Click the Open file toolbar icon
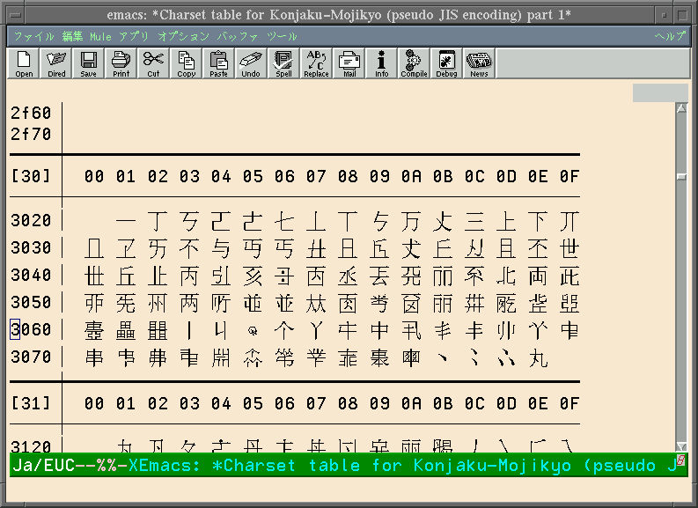This screenshot has height=508, width=698. (24, 63)
